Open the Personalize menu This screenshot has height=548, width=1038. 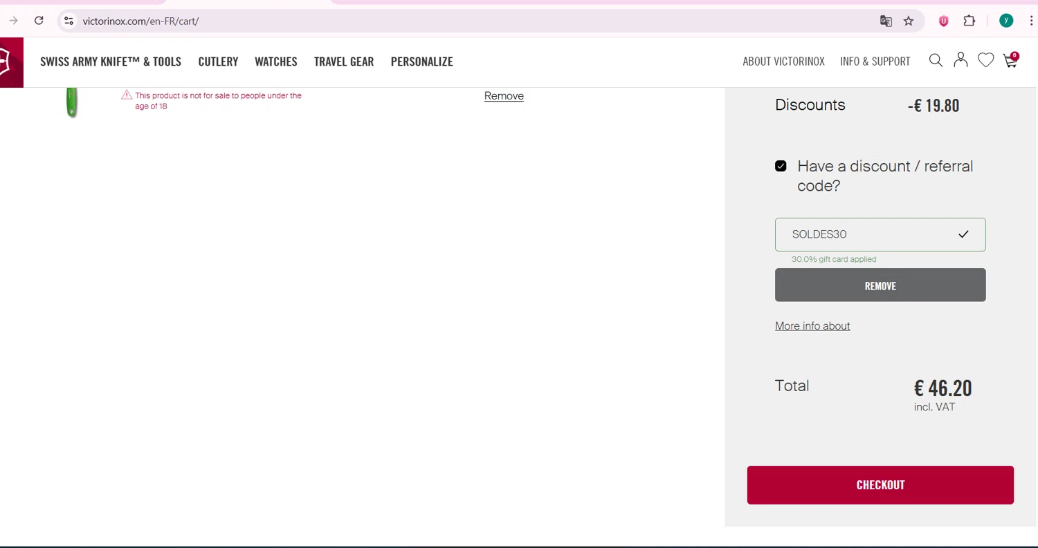point(422,62)
